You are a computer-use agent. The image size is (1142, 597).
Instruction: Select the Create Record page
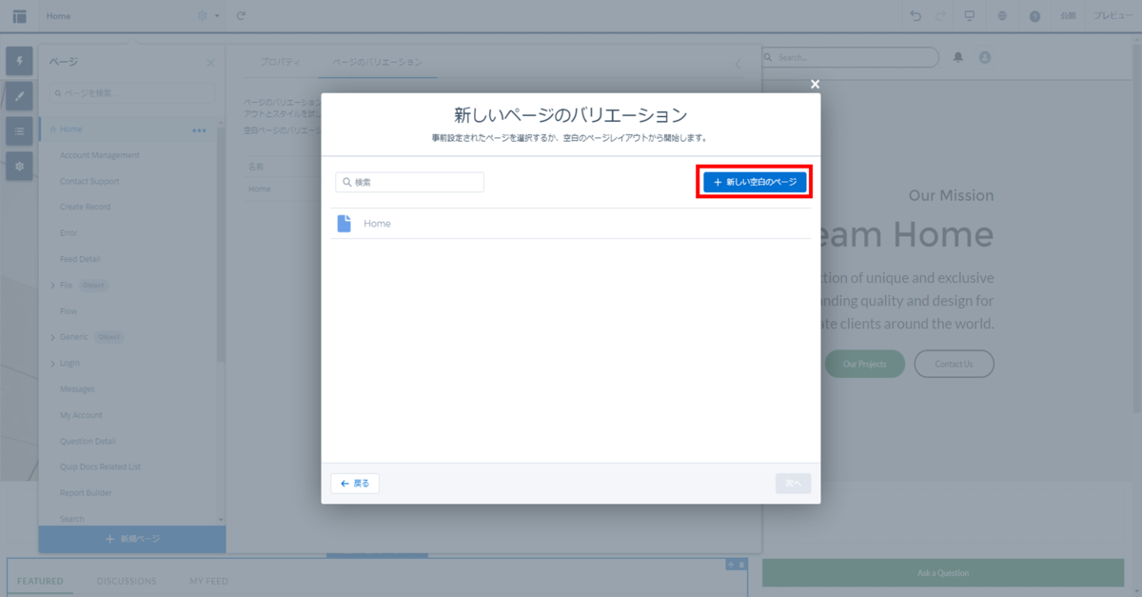point(85,207)
